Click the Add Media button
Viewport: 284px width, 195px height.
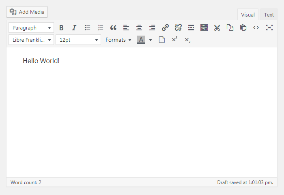tap(27, 12)
